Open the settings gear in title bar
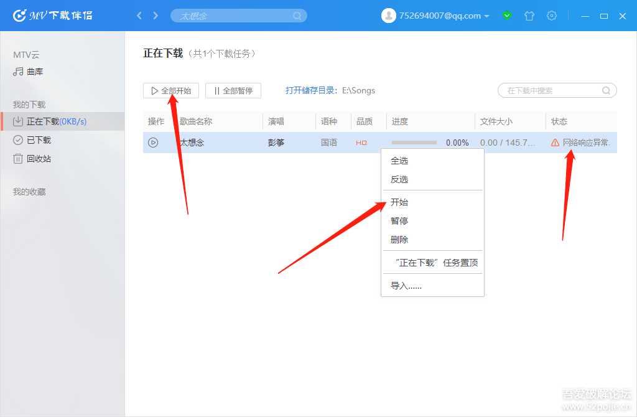The image size is (637, 417). point(552,16)
